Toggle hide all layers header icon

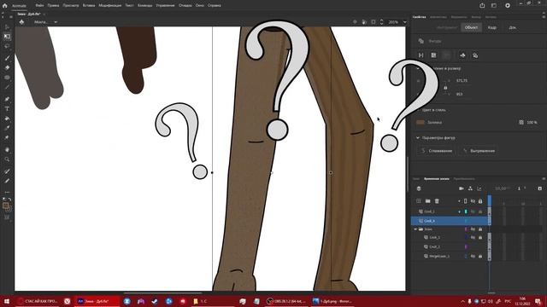[473, 201]
